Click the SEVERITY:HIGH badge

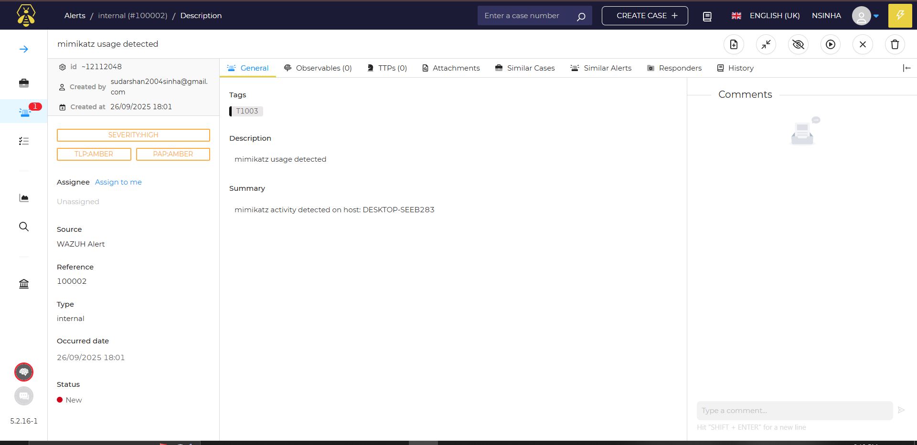(x=133, y=135)
